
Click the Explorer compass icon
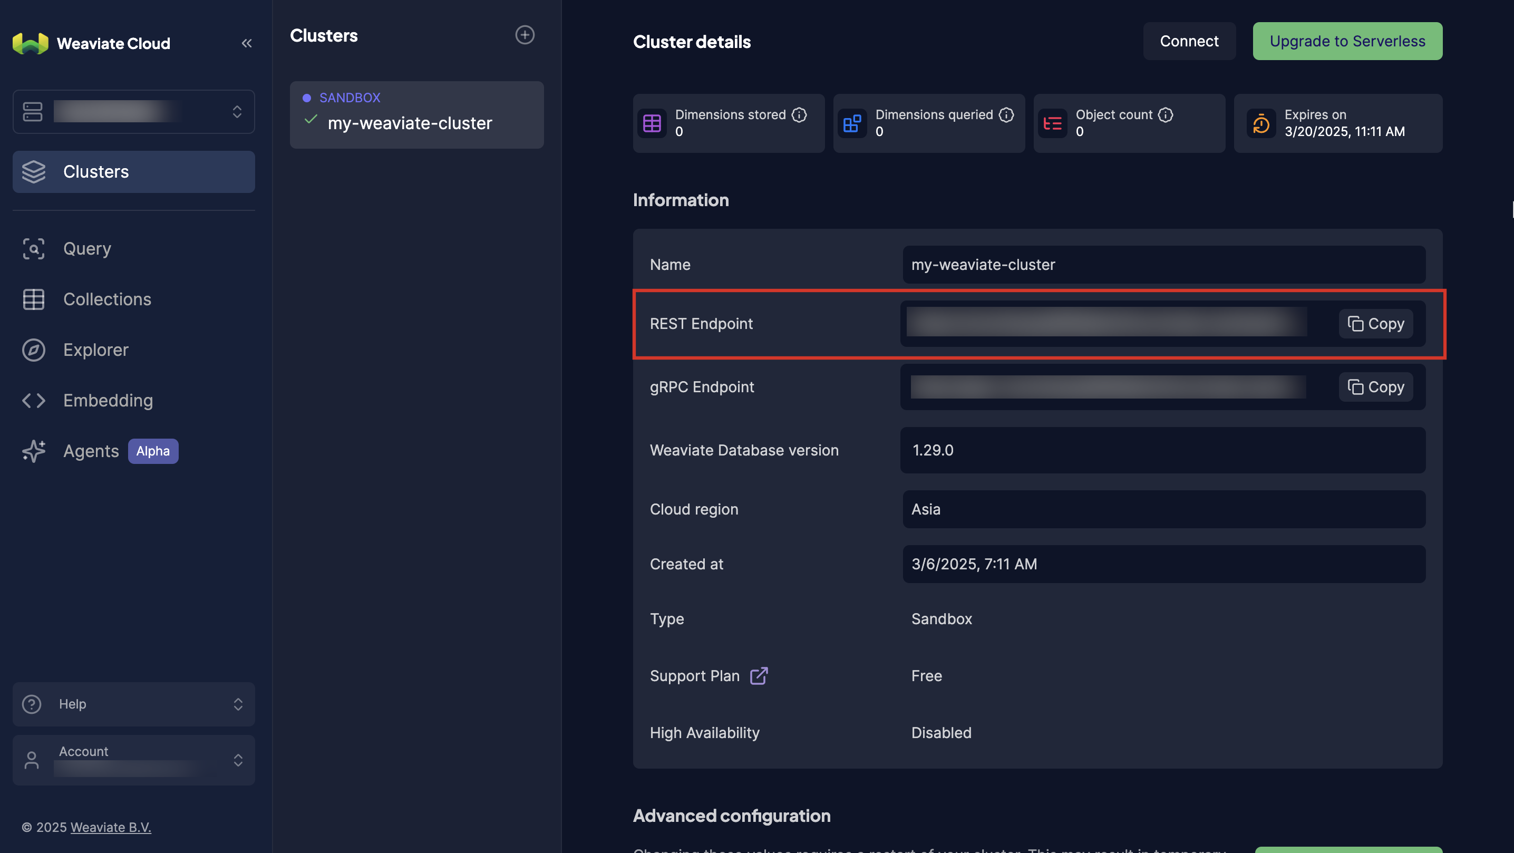34,350
